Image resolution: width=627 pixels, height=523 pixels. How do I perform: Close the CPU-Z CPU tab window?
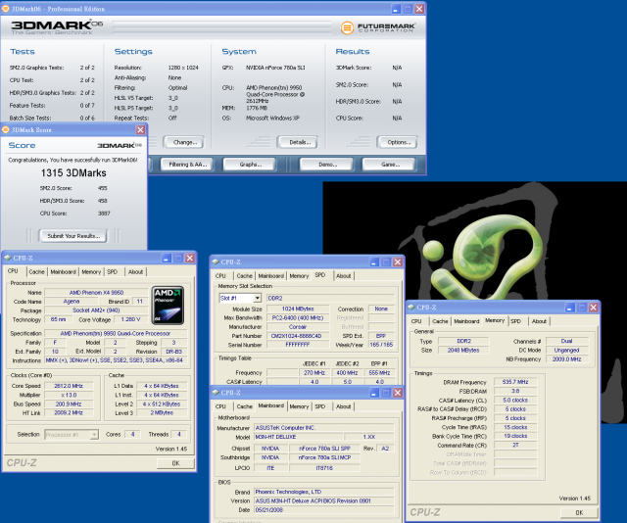[190, 259]
